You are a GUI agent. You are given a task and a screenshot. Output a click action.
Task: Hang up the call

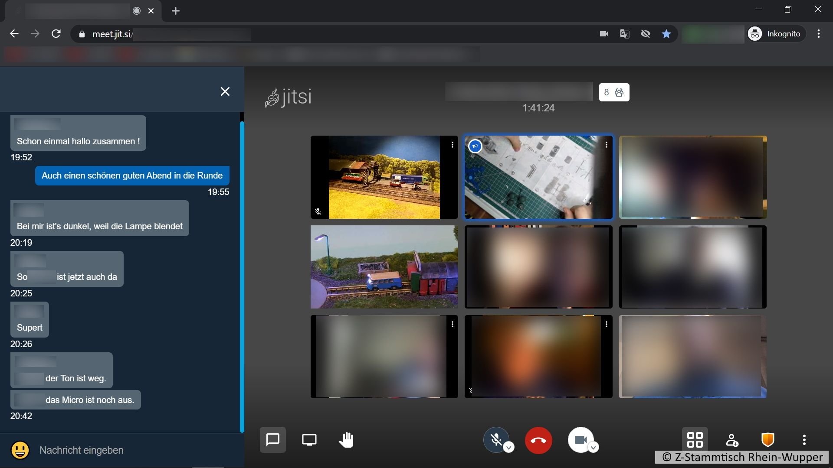coord(538,440)
